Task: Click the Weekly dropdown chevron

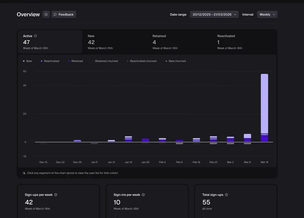Action: tap(274, 15)
